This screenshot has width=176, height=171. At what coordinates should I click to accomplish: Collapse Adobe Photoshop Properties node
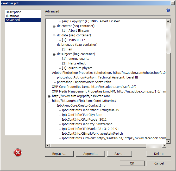point(49,73)
